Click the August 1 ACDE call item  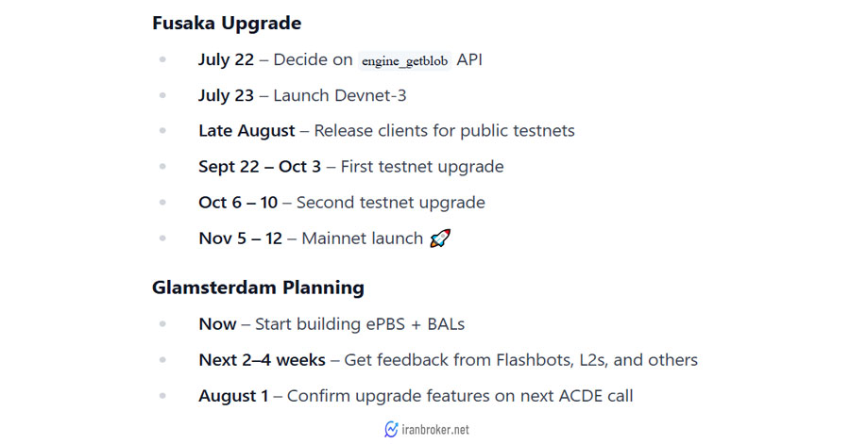pyautogui.click(x=416, y=396)
